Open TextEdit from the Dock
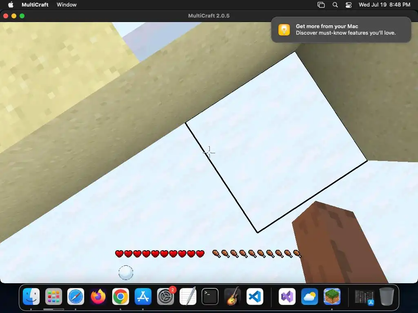Image resolution: width=418 pixels, height=313 pixels. pyautogui.click(x=188, y=297)
